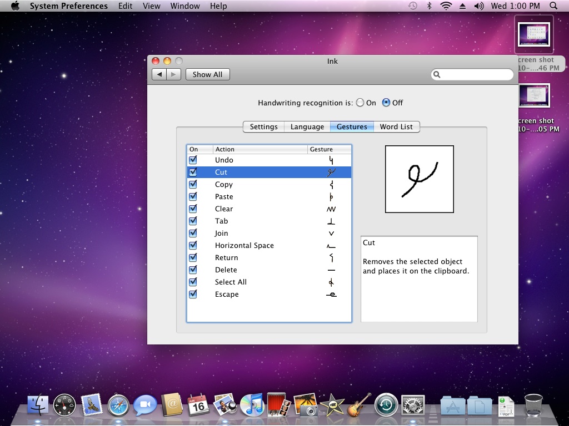Open the Word List tab

point(396,127)
